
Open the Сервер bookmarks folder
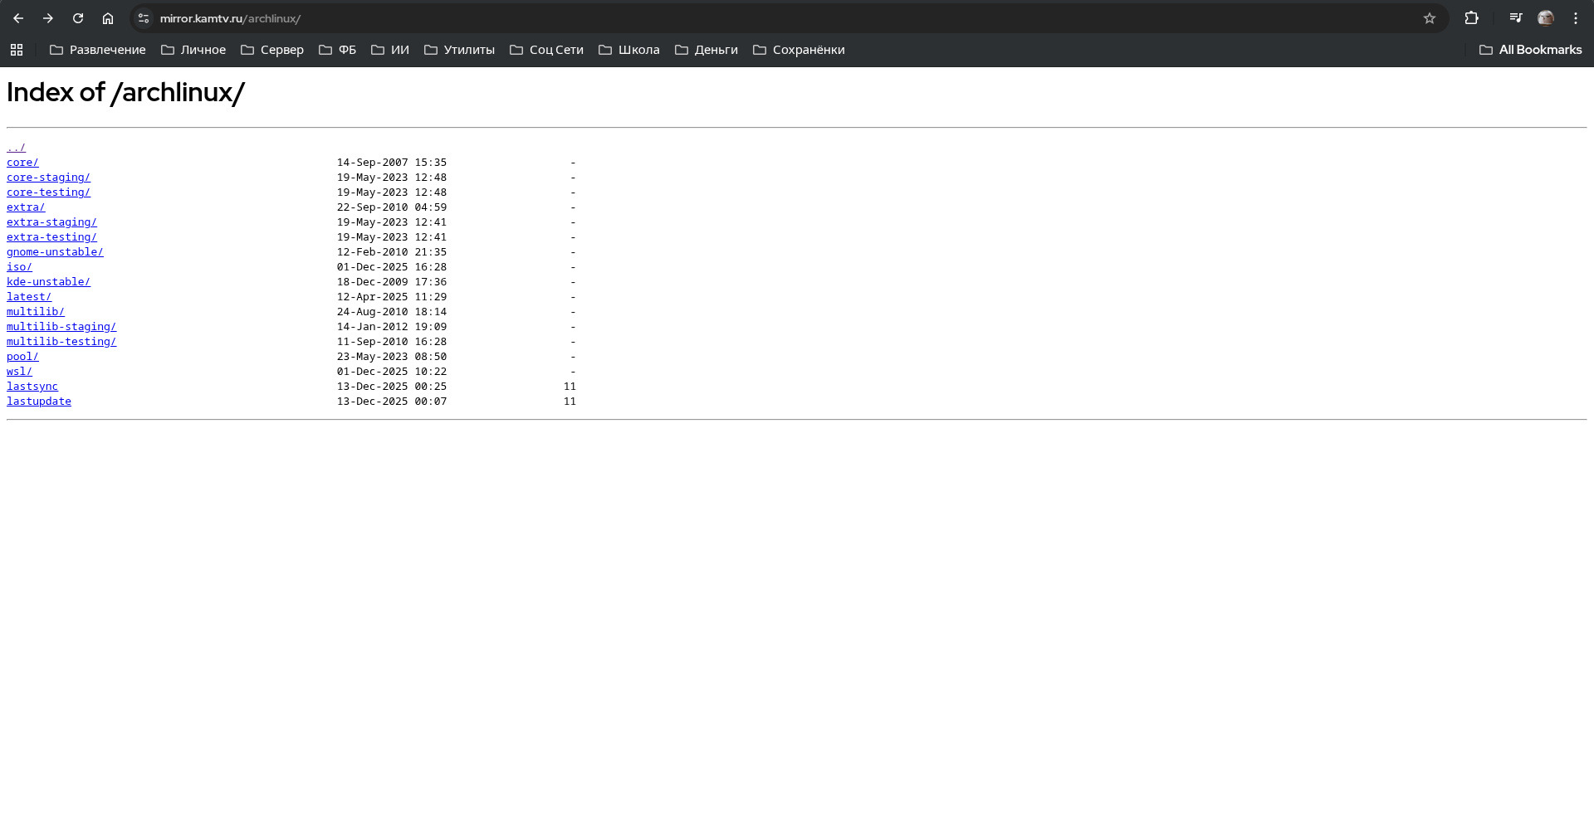click(272, 50)
